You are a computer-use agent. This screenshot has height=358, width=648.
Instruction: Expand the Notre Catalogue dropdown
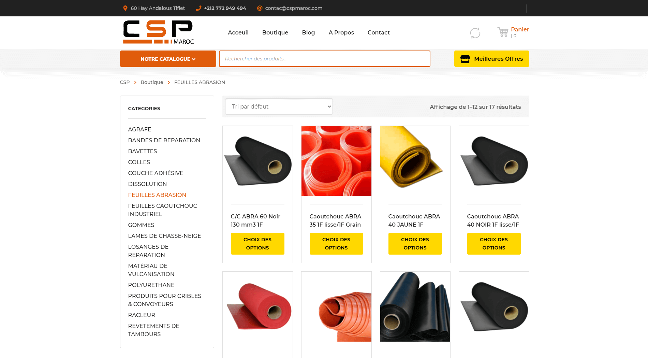tap(168, 59)
